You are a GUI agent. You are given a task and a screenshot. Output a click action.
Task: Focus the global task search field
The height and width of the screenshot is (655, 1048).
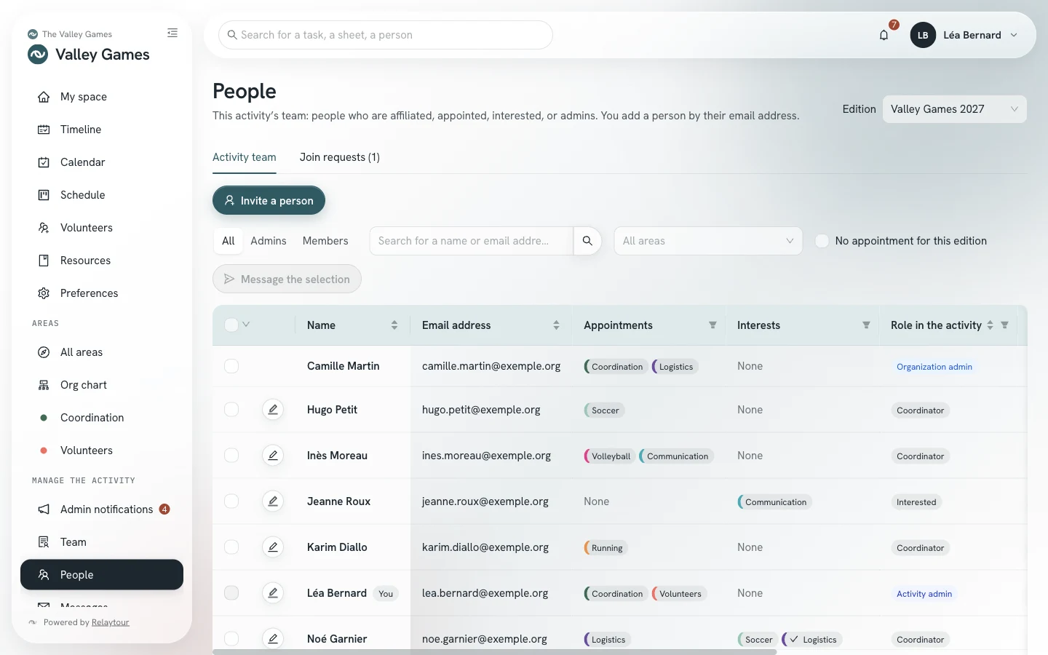click(x=386, y=35)
